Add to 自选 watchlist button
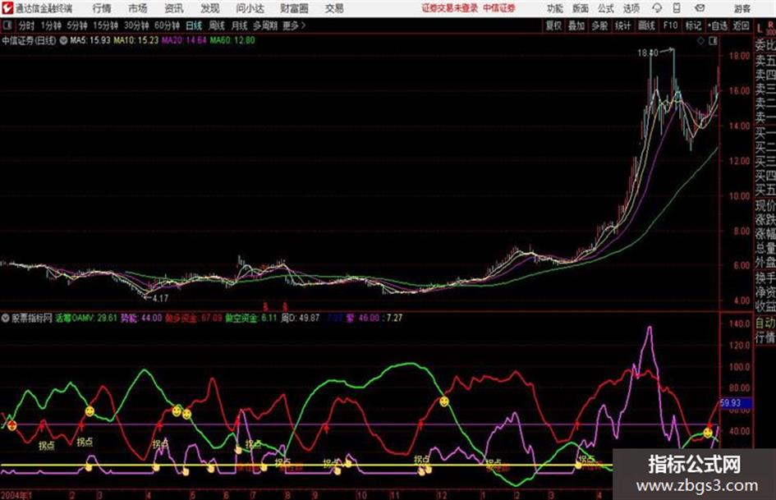 (x=718, y=25)
